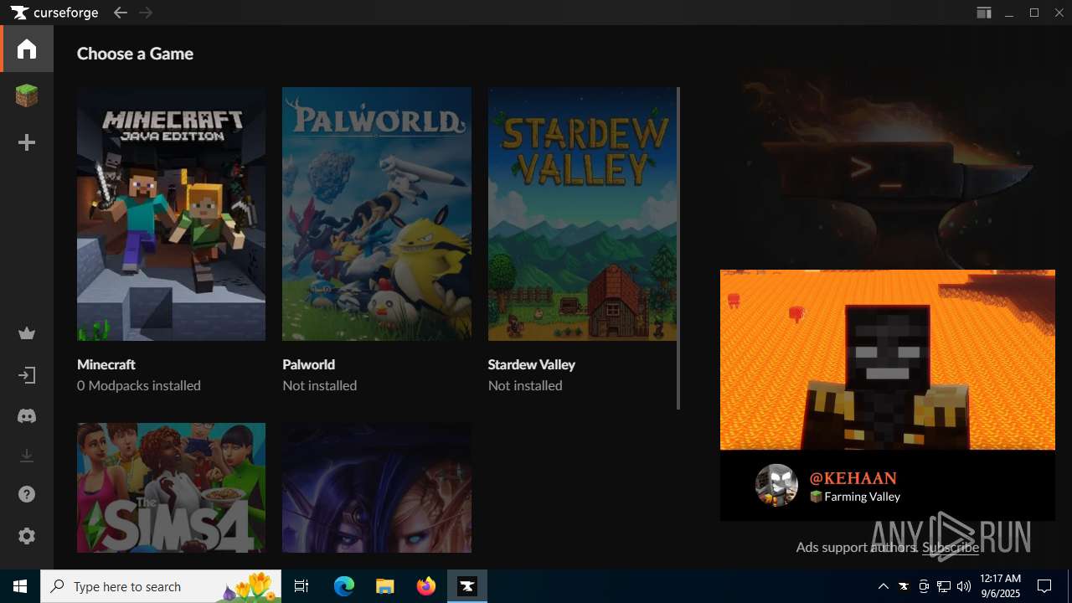The image size is (1072, 603).
Task: Click the '0 Modpacks installed' text
Action: 139,385
